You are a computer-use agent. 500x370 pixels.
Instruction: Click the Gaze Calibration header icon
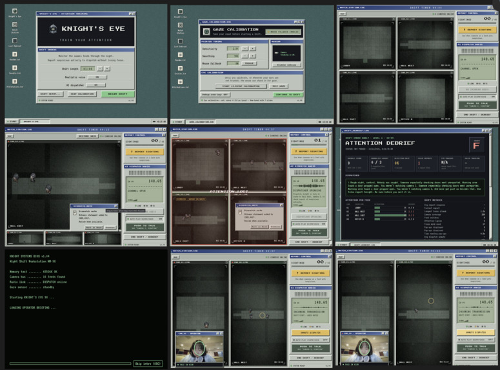(206, 31)
